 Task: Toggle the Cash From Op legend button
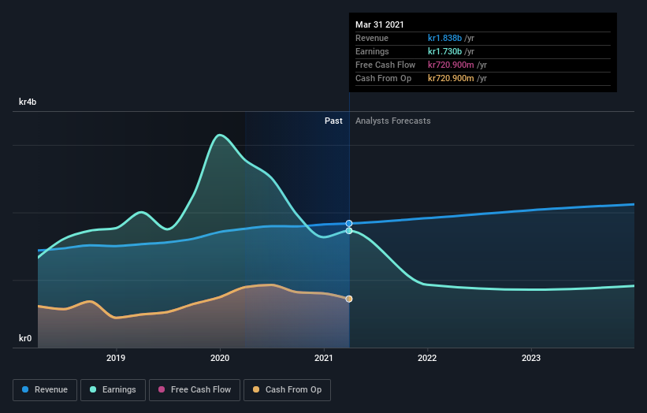click(x=287, y=390)
